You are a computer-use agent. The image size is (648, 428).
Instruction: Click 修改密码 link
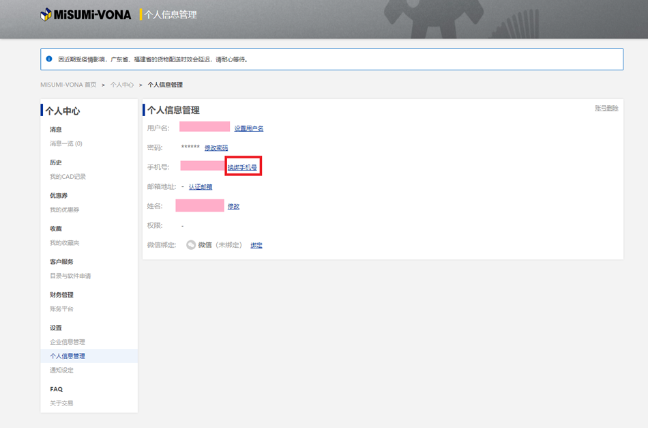click(x=216, y=148)
